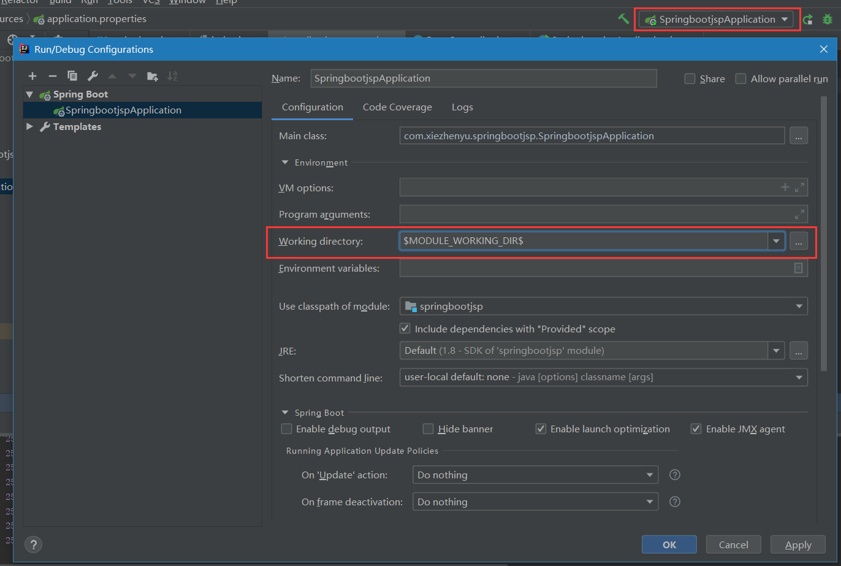Click the Build project hammer icon
Screen dimensions: 841x566
click(623, 19)
